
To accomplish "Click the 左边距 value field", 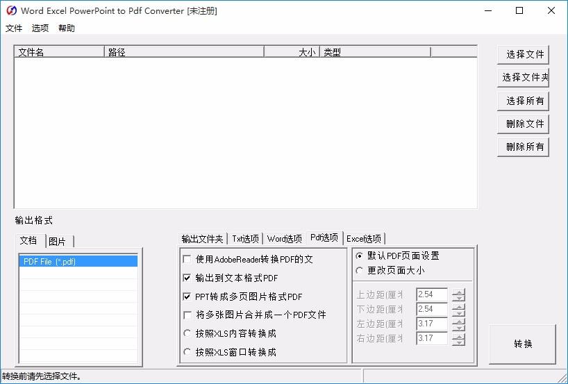I will click(432, 324).
